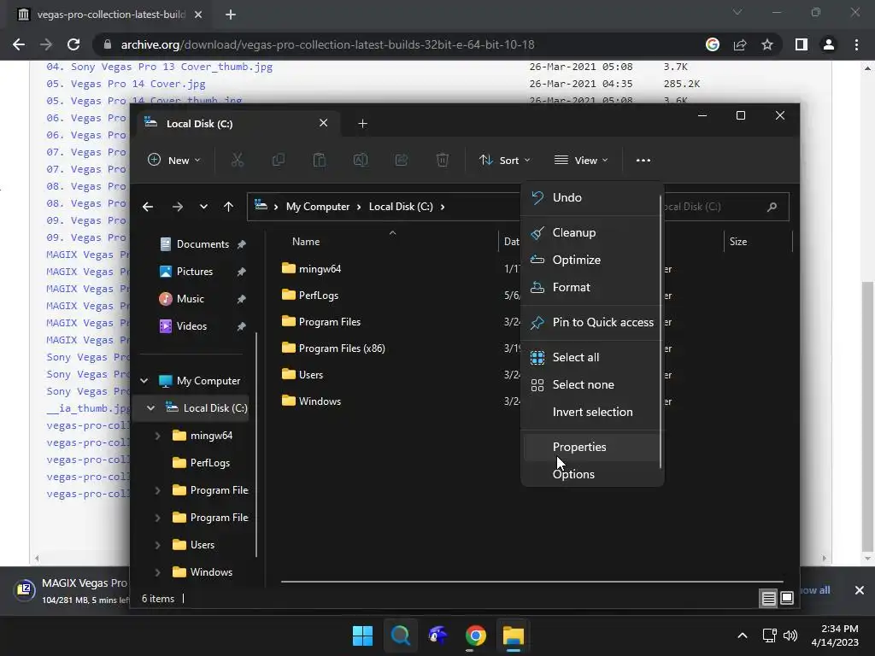Open taskbar Search icon

400,635
